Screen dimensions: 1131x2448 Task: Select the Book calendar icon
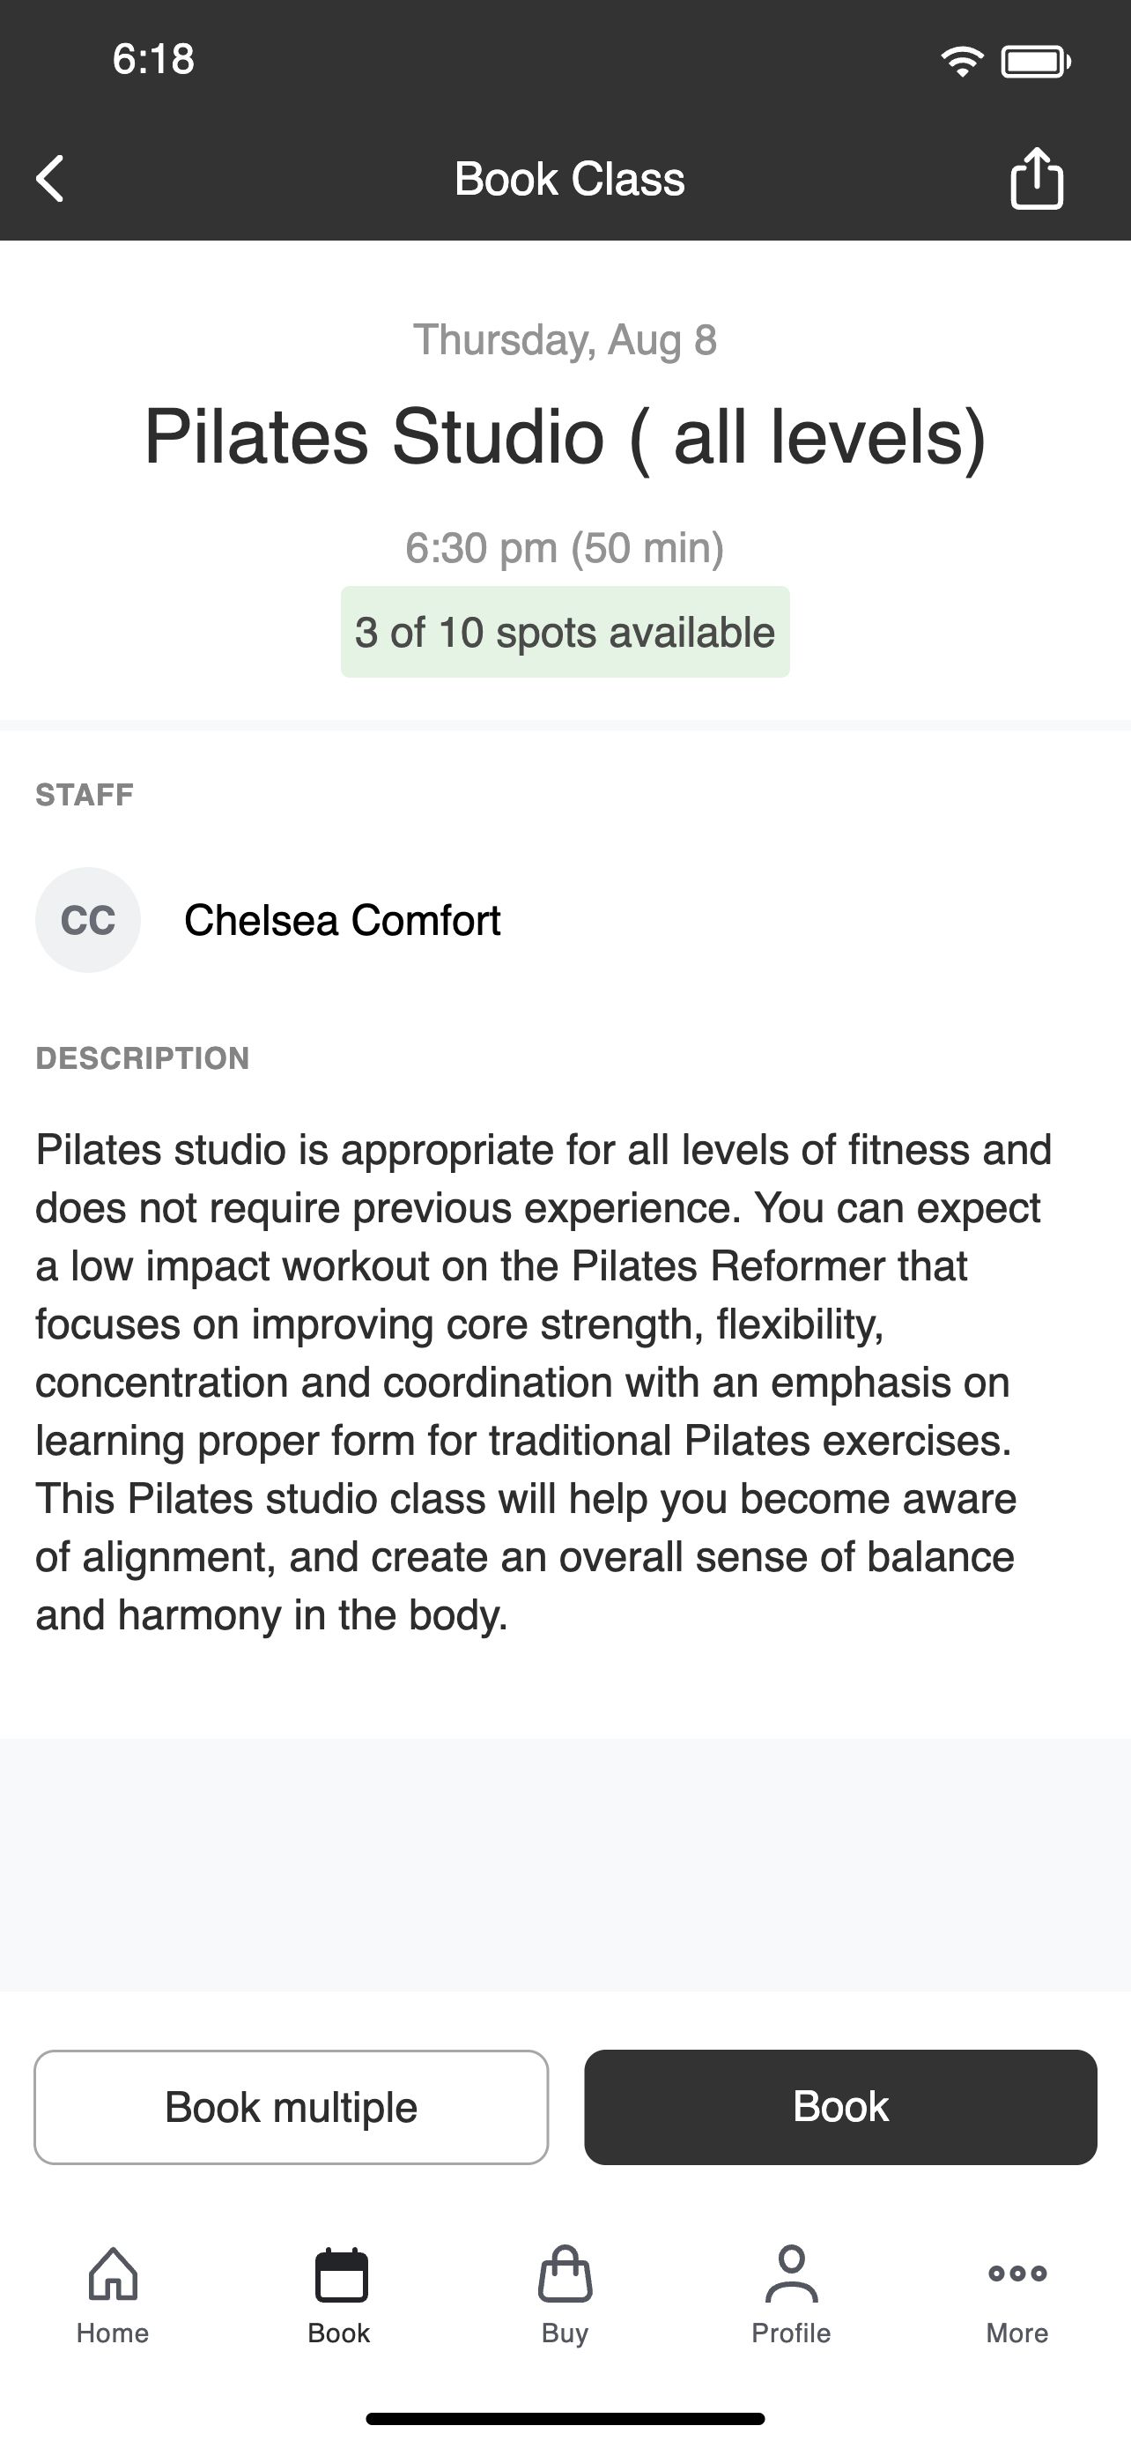(x=341, y=2275)
